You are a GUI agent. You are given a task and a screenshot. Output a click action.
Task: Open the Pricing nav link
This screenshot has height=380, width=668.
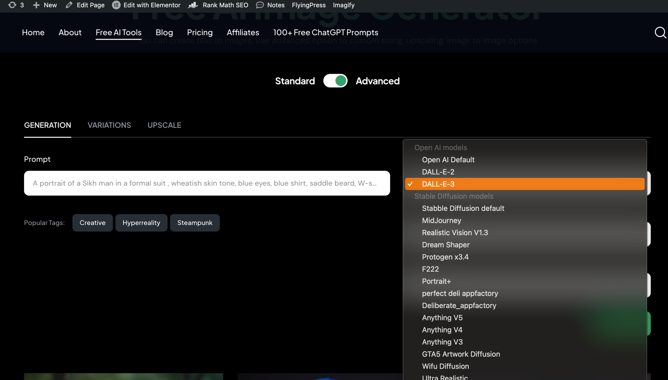click(200, 33)
